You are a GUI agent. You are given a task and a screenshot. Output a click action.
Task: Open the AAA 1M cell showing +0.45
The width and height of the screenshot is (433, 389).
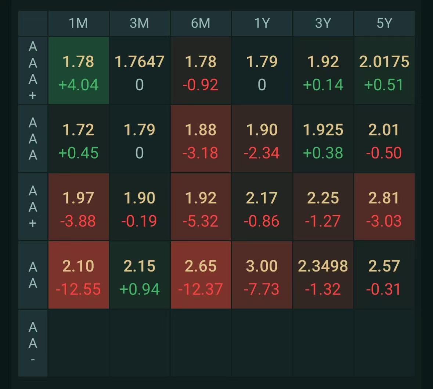click(79, 139)
